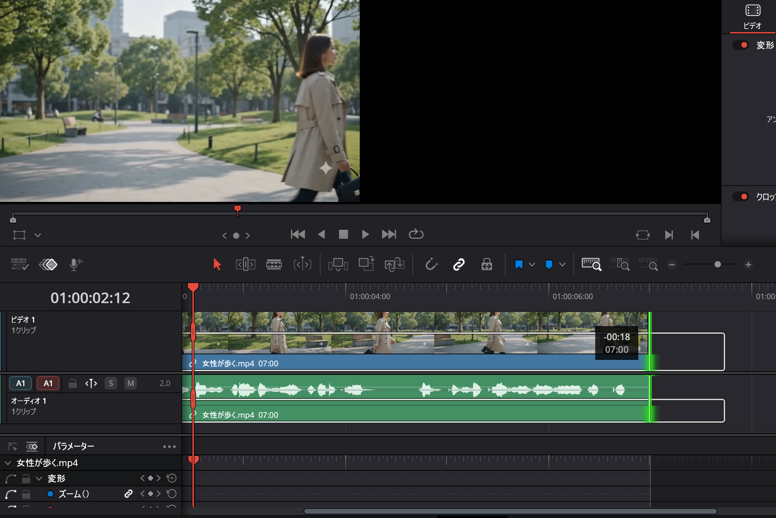Select the audio clip 女性が歩く.mp4
776x518 pixels.
416,399
